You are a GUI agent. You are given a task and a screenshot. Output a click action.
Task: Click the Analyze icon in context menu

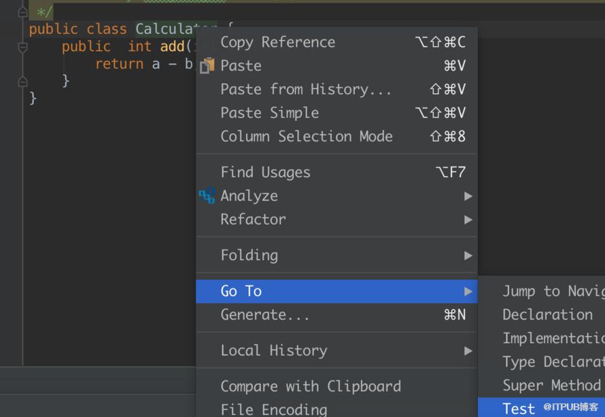(x=207, y=196)
